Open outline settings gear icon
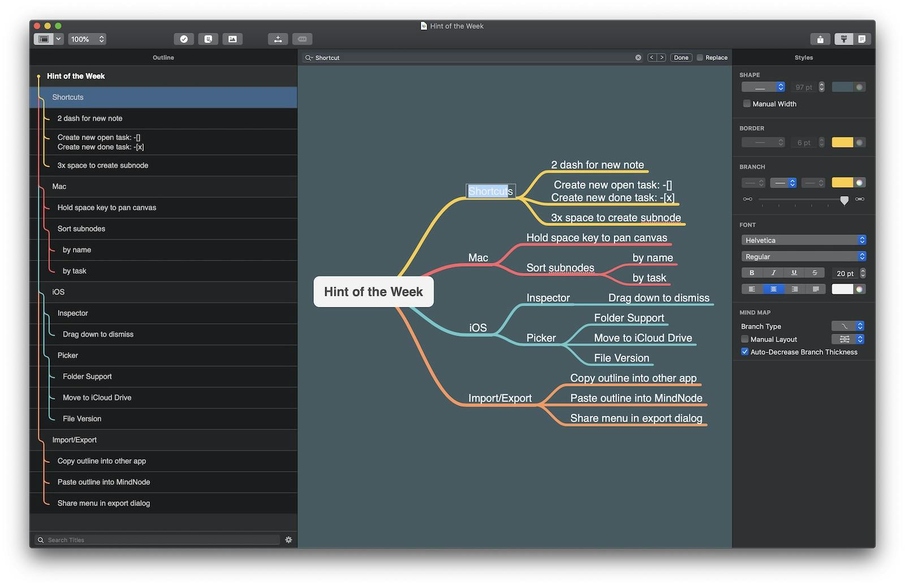The image size is (905, 587). click(288, 540)
